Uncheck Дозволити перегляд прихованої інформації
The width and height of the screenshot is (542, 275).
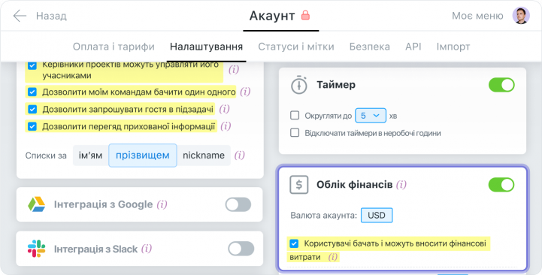click(32, 126)
